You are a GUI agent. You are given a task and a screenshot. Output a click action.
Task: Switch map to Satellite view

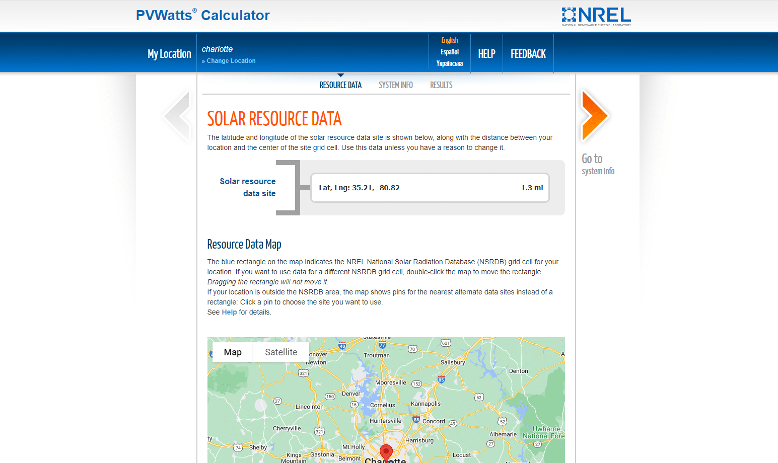tap(281, 352)
